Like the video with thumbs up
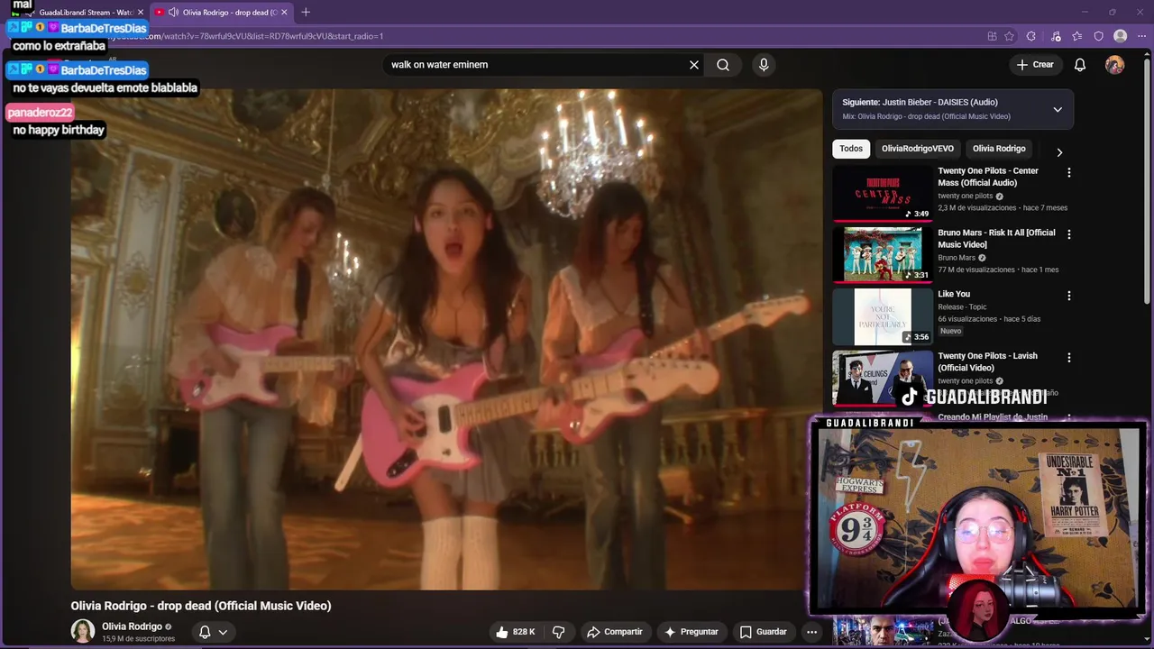The height and width of the screenshot is (649, 1154). coord(515,632)
